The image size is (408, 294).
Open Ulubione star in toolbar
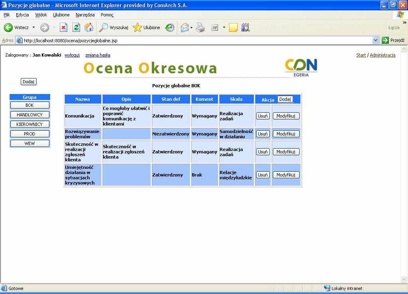click(x=137, y=27)
